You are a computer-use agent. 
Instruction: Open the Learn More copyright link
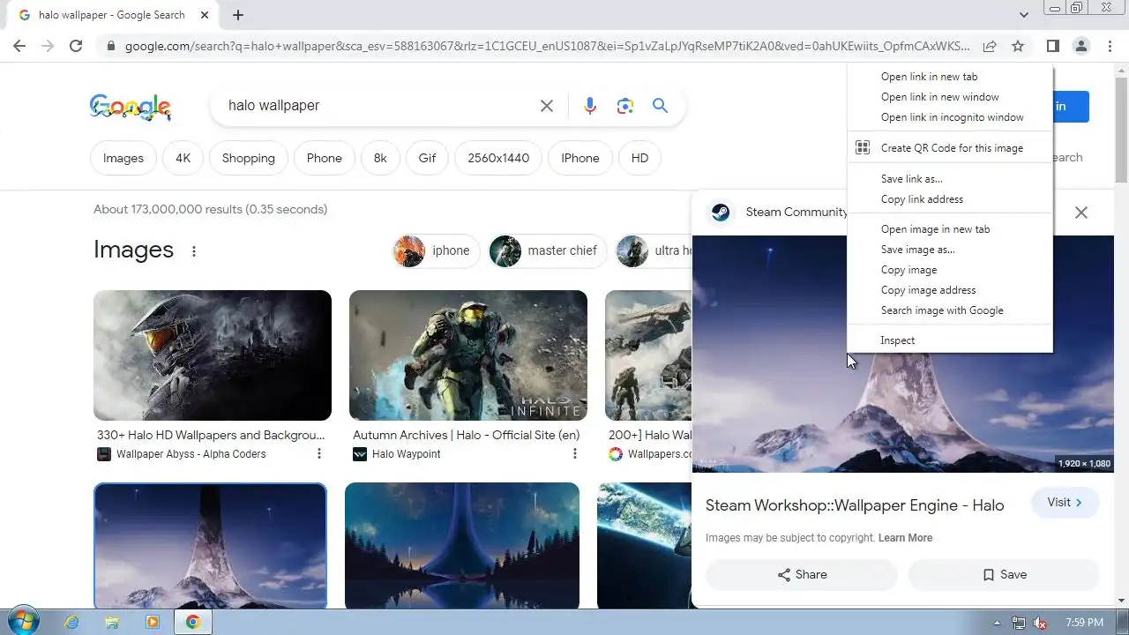tap(905, 538)
